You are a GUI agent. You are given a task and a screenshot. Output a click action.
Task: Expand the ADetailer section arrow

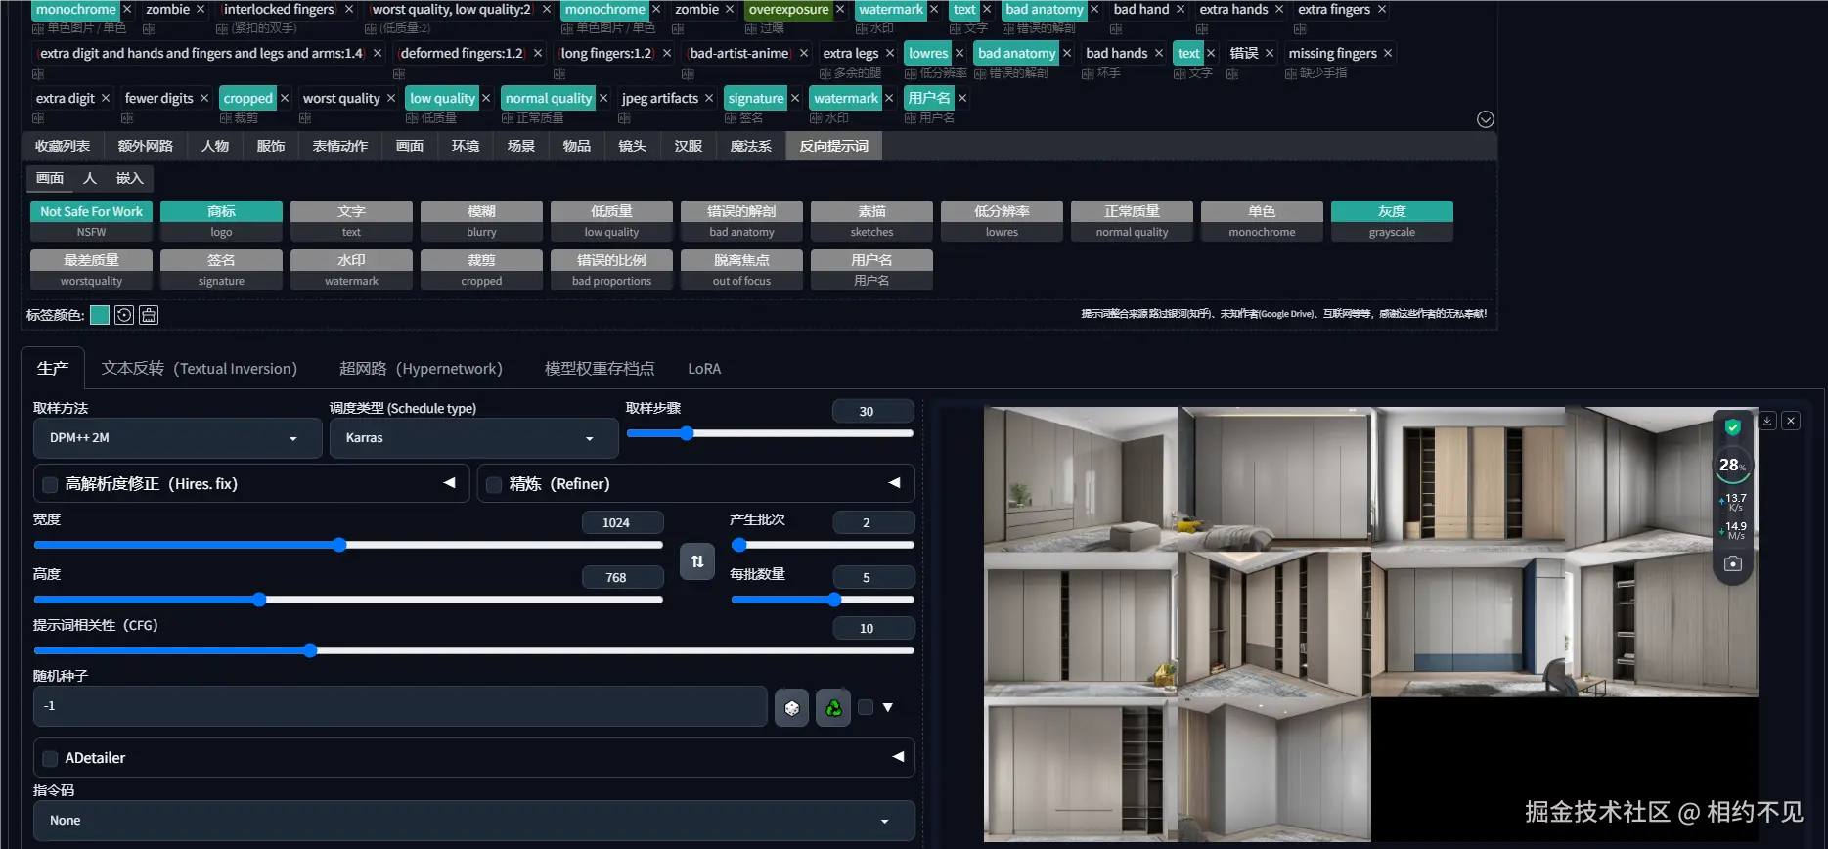[898, 757]
